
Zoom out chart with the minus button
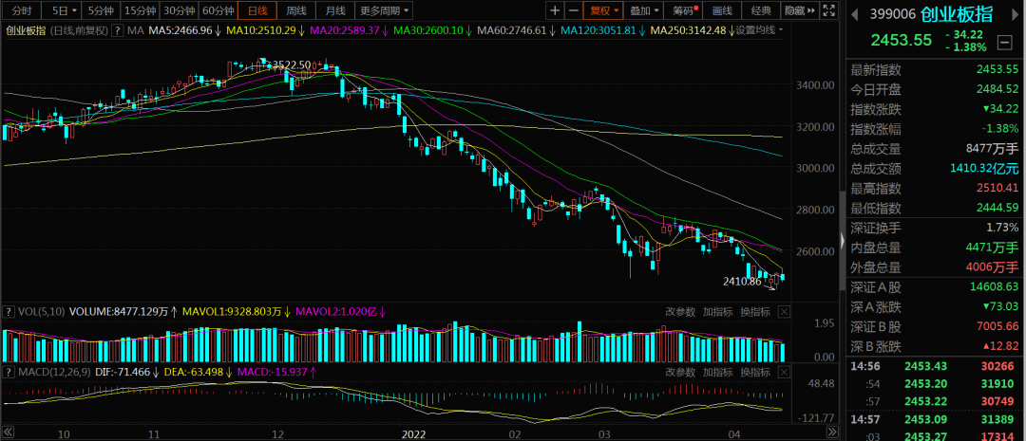tap(573, 10)
